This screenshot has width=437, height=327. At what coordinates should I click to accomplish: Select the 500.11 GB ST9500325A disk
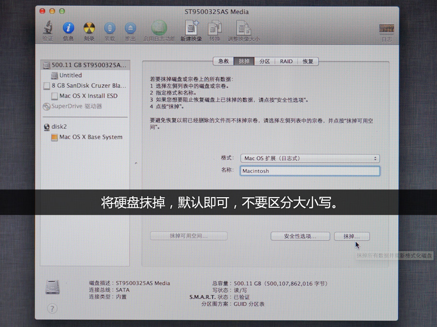[x=85, y=65]
